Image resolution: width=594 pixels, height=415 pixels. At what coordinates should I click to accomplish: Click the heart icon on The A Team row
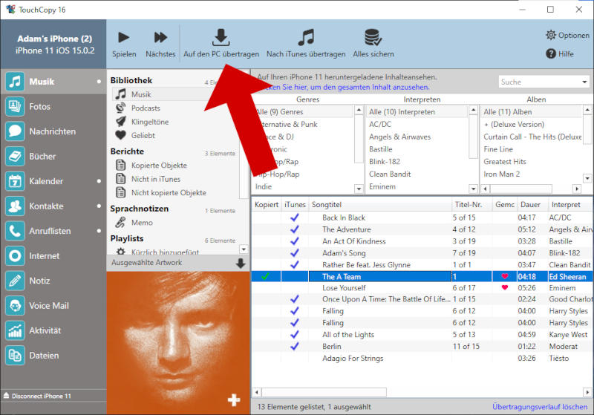pos(504,276)
